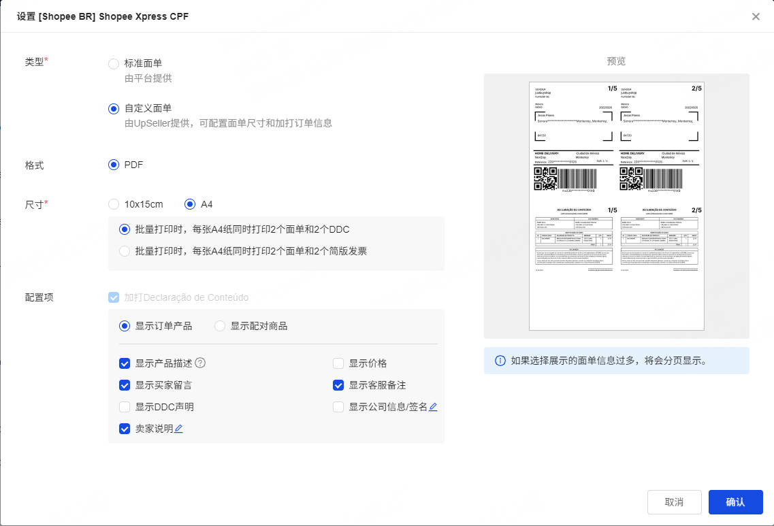
Task: Toggle the 显示产品描述 checkbox
Action: 125,363
